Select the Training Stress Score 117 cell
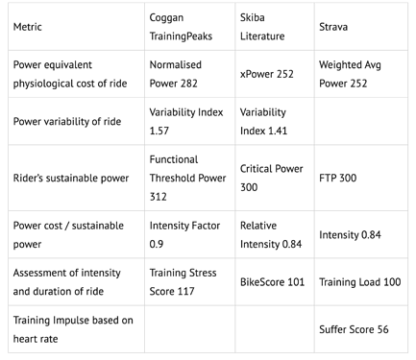This screenshot has width=416, height=360. tap(189, 282)
